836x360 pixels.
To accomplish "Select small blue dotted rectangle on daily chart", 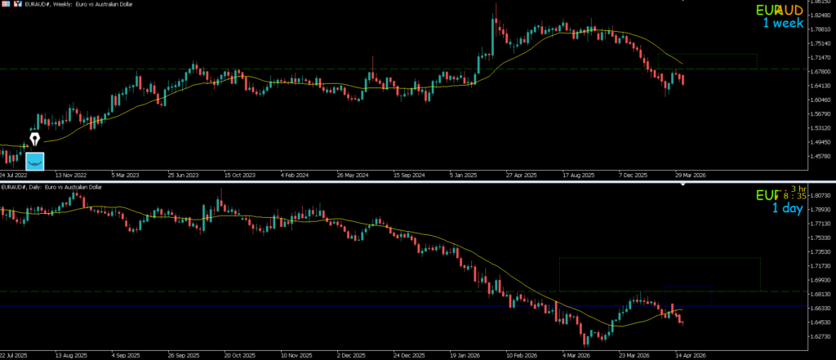I will 687,287.
